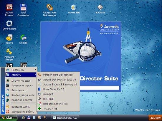Viewport: 162px width, 121px height.
Task: Click the floppy disk quick launch icon
Action: pos(29,117)
